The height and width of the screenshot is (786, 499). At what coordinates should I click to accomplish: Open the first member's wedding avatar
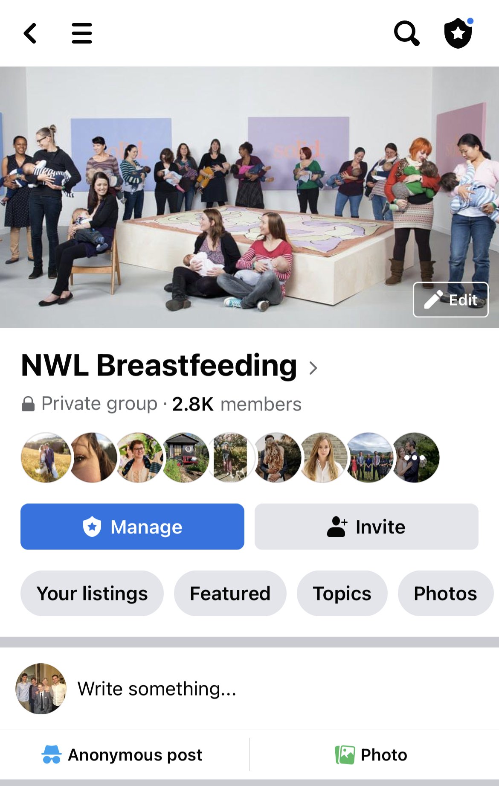tap(46, 457)
